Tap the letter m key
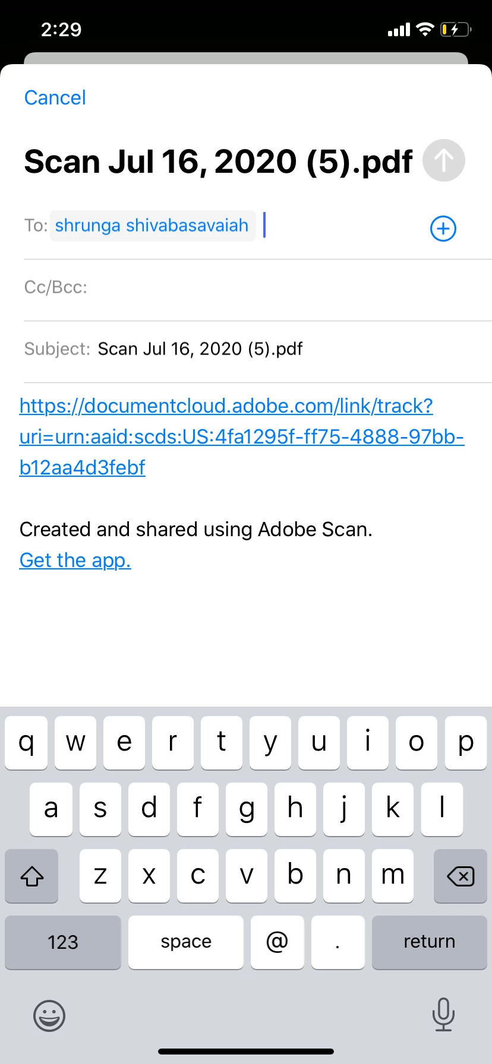The image size is (492, 1064). click(x=393, y=876)
